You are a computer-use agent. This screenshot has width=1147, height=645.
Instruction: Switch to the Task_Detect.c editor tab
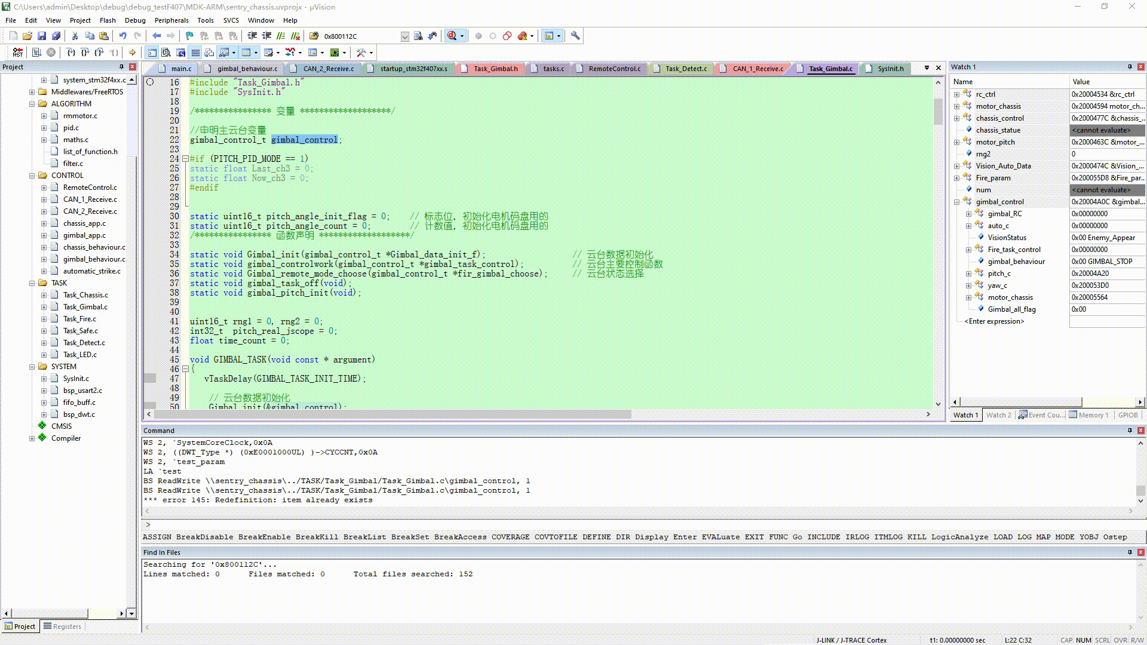685,69
